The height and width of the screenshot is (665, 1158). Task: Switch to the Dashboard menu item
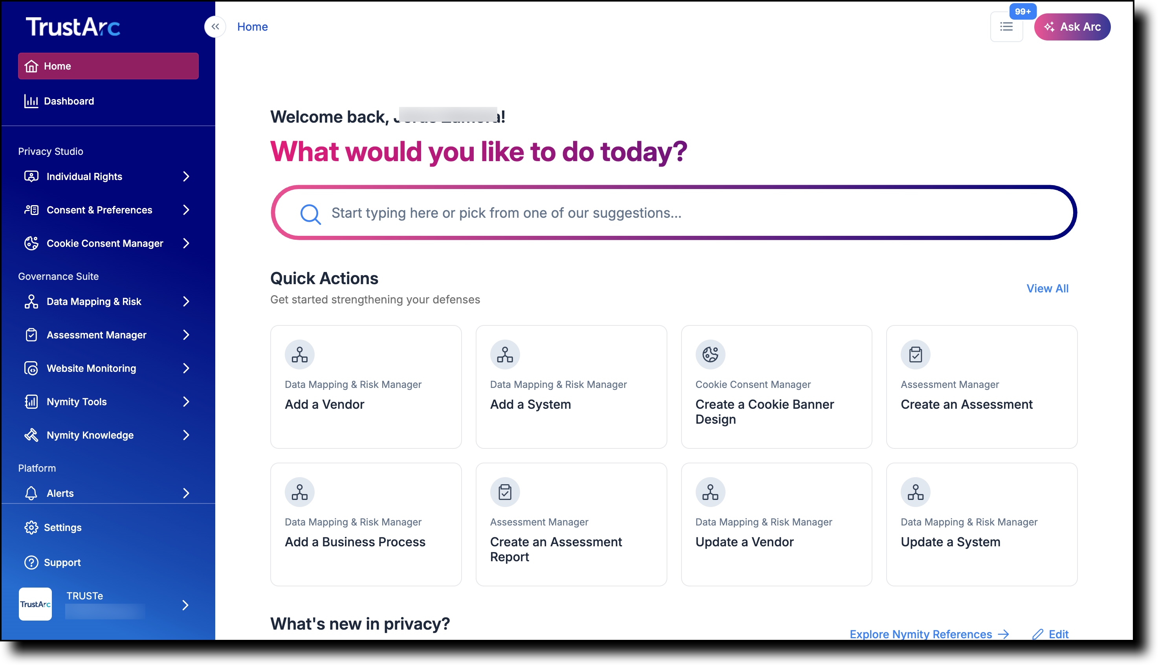[68, 101]
